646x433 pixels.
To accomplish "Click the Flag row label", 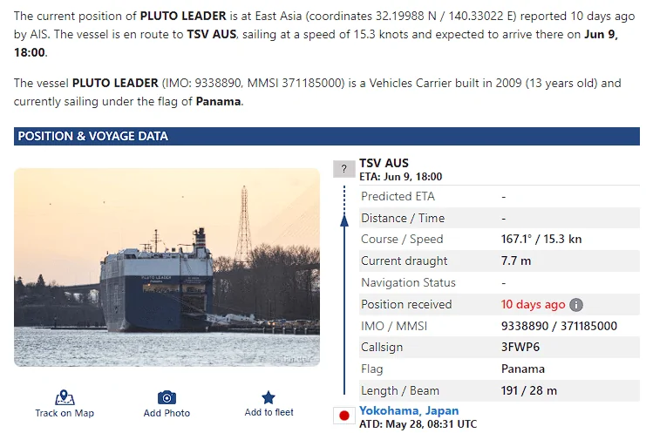I will (x=371, y=369).
